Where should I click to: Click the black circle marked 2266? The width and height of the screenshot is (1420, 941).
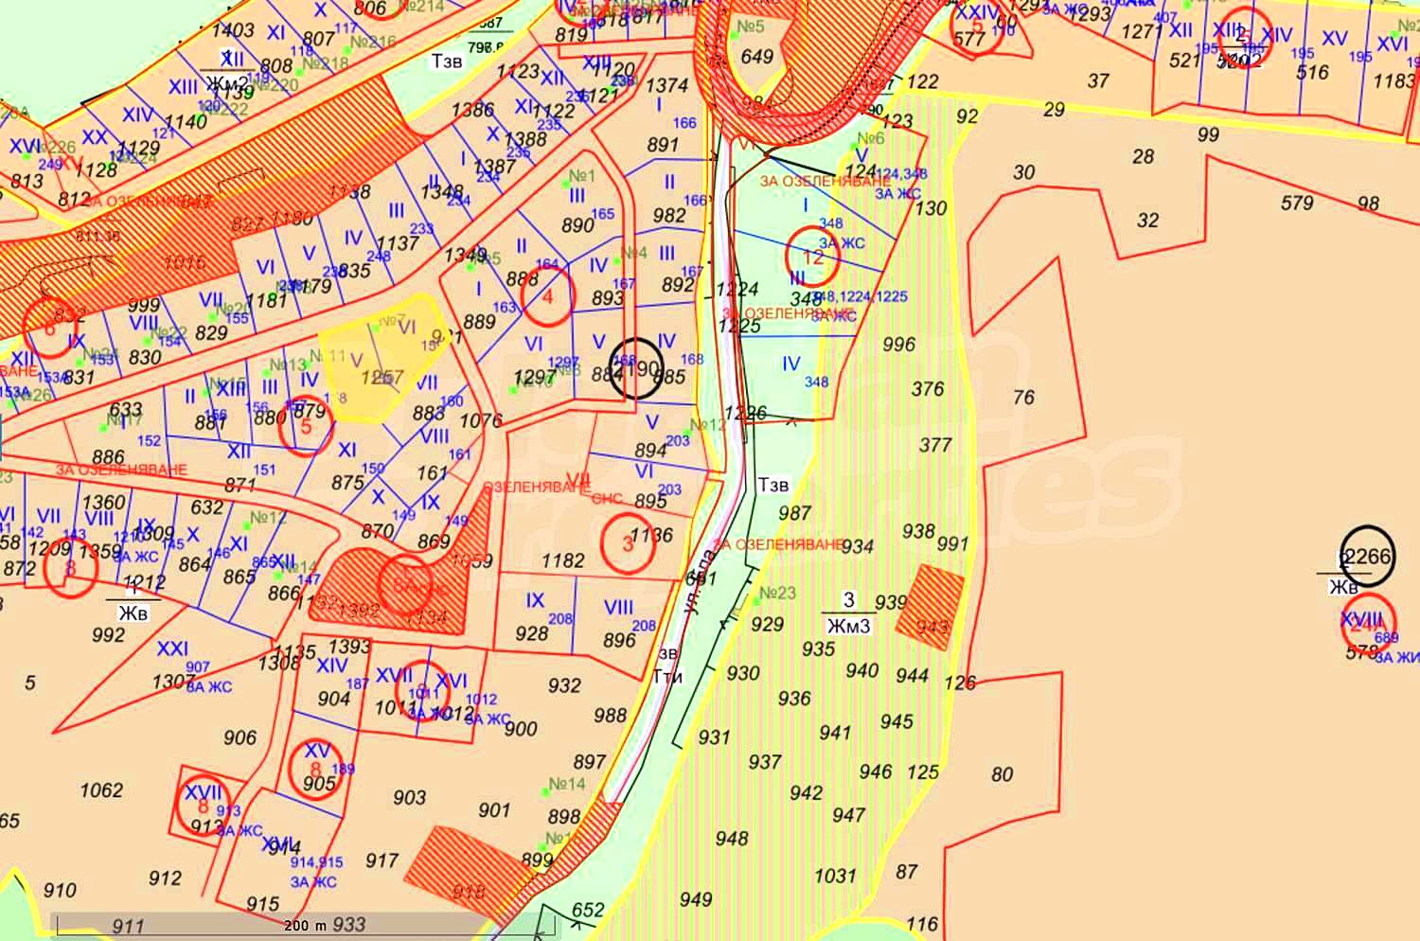pos(1366,557)
